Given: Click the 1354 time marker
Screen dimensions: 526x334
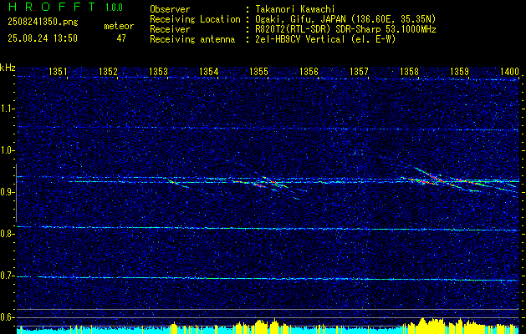Looking at the screenshot, I should pyautogui.click(x=209, y=72).
